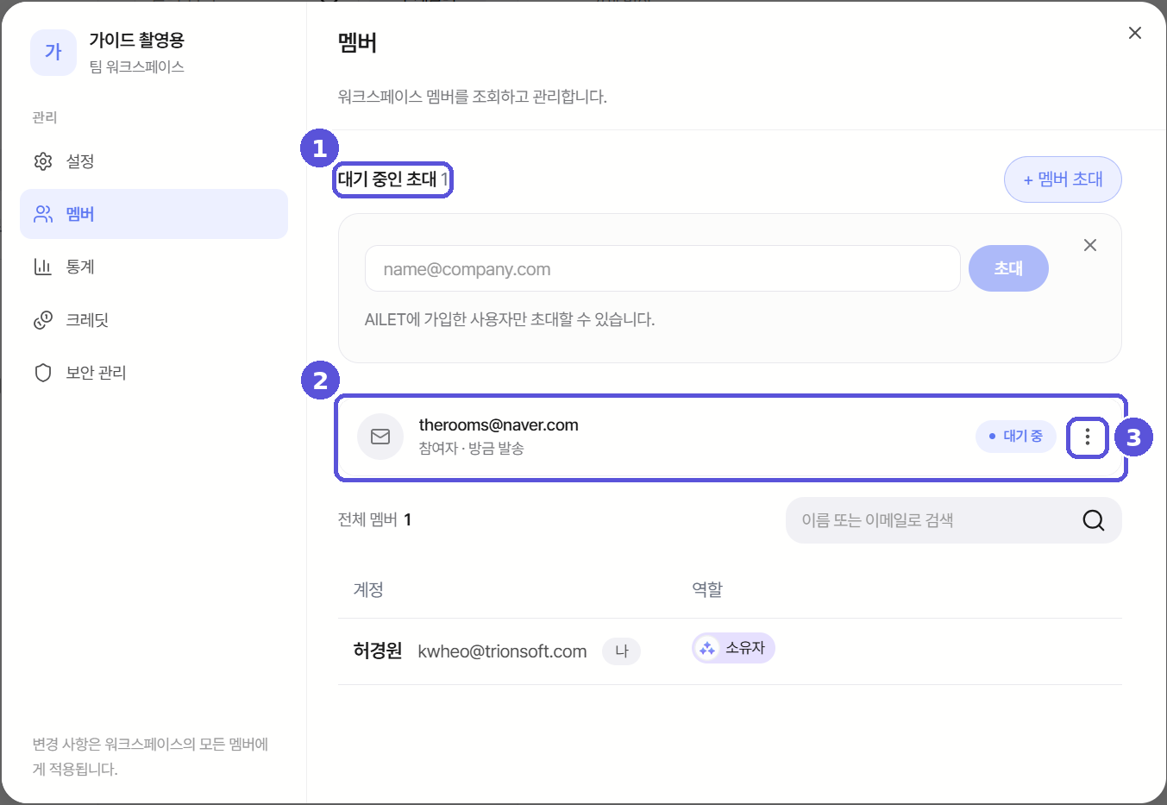
Task: Close the invite email panel
Action: click(1090, 245)
